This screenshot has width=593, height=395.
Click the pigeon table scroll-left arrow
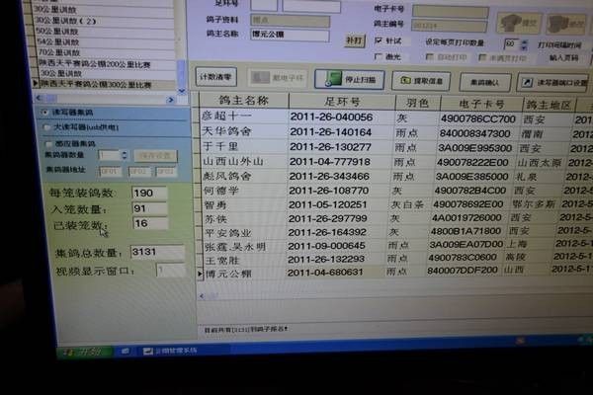[x=202, y=296]
